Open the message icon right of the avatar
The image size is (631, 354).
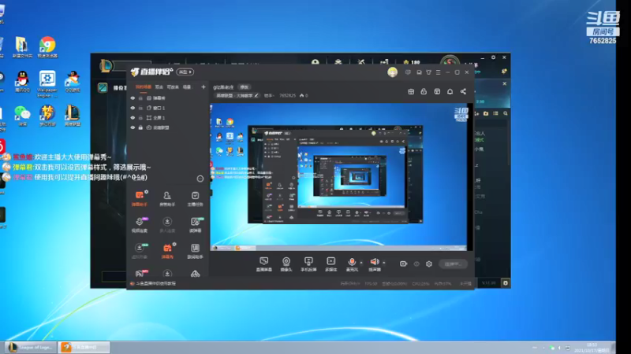click(408, 72)
